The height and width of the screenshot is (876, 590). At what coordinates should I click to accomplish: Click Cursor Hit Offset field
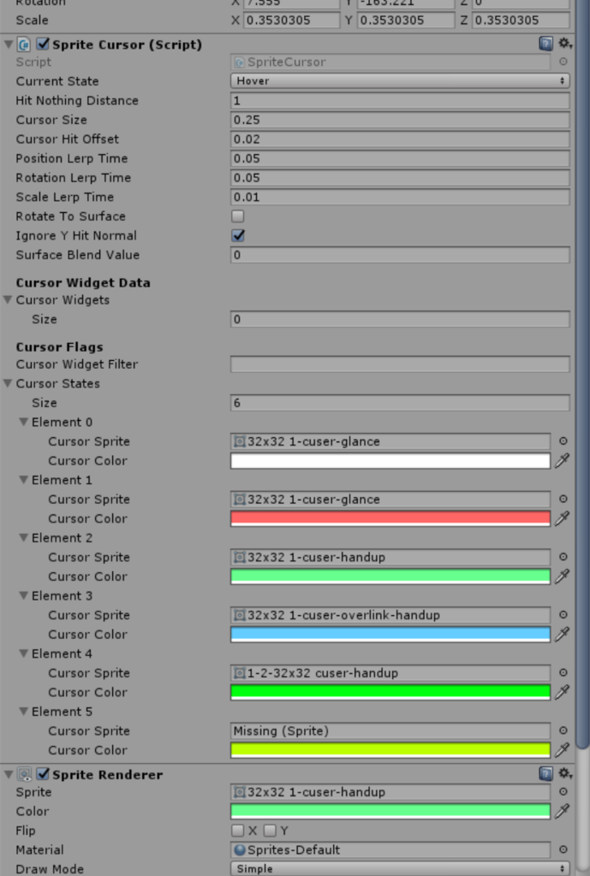pos(400,139)
